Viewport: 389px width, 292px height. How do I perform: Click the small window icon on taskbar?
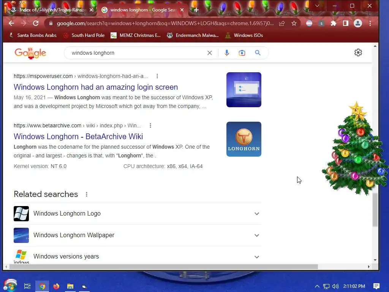click(84, 287)
